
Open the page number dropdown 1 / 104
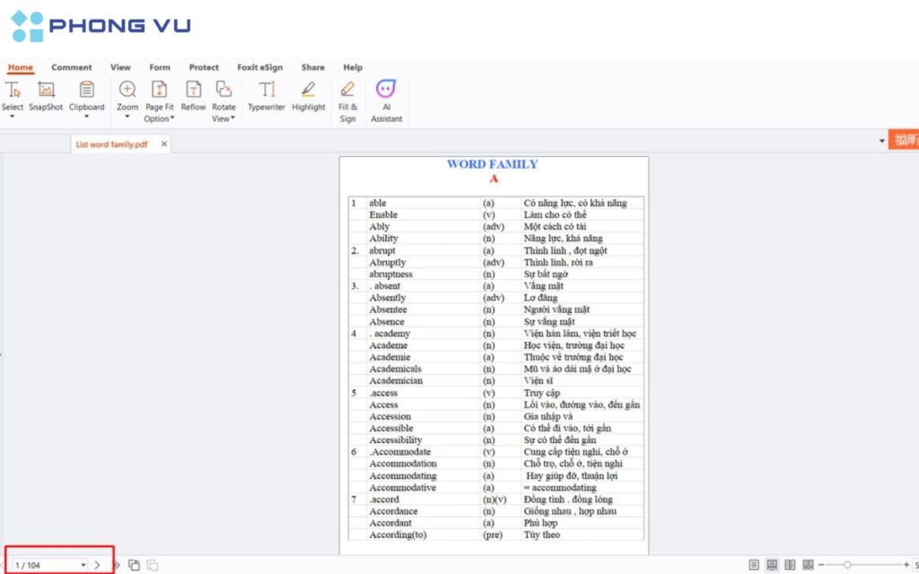click(x=83, y=565)
